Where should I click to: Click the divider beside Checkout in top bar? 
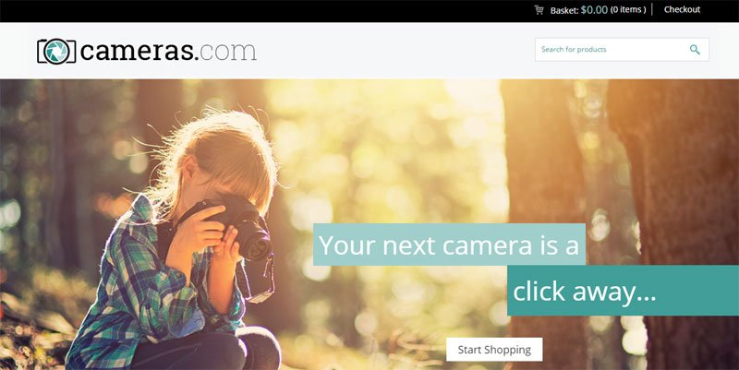[652, 9]
